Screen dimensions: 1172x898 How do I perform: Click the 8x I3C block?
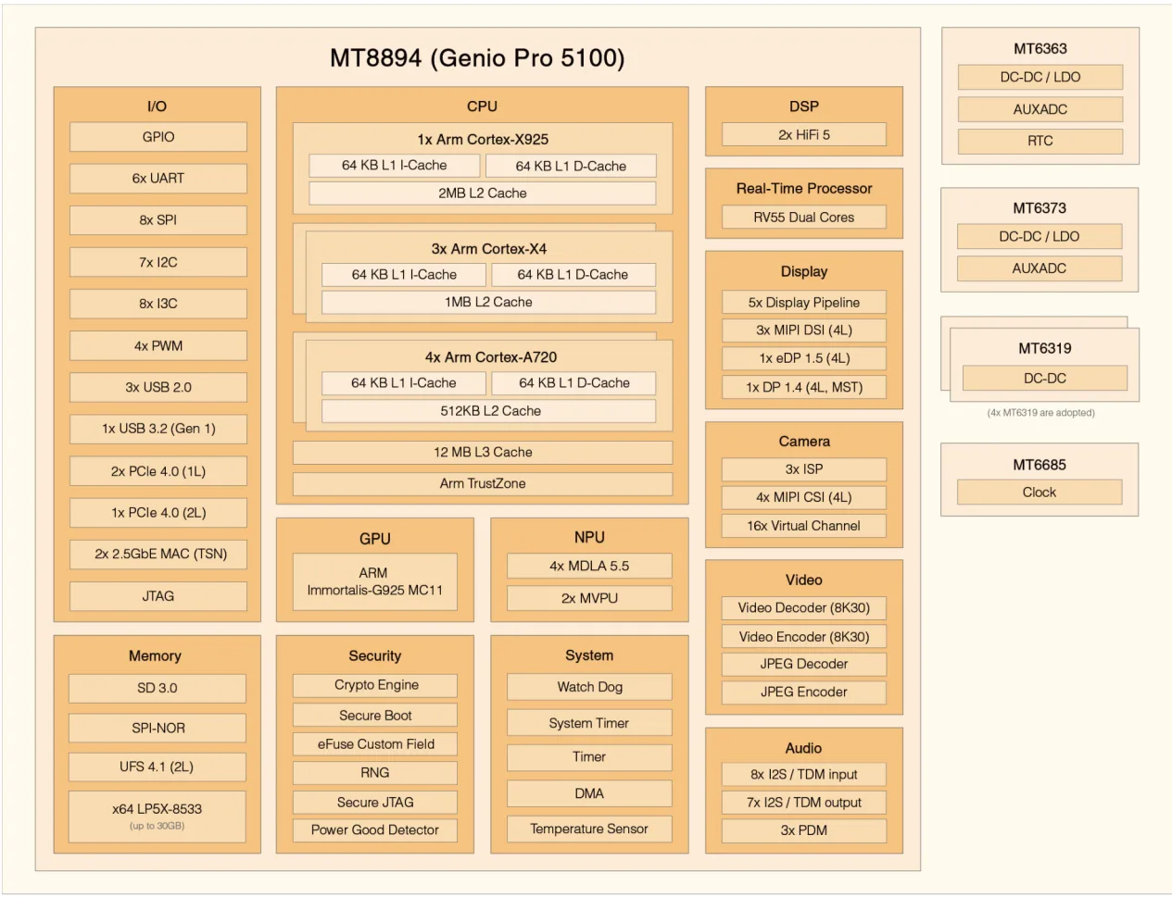pos(158,304)
